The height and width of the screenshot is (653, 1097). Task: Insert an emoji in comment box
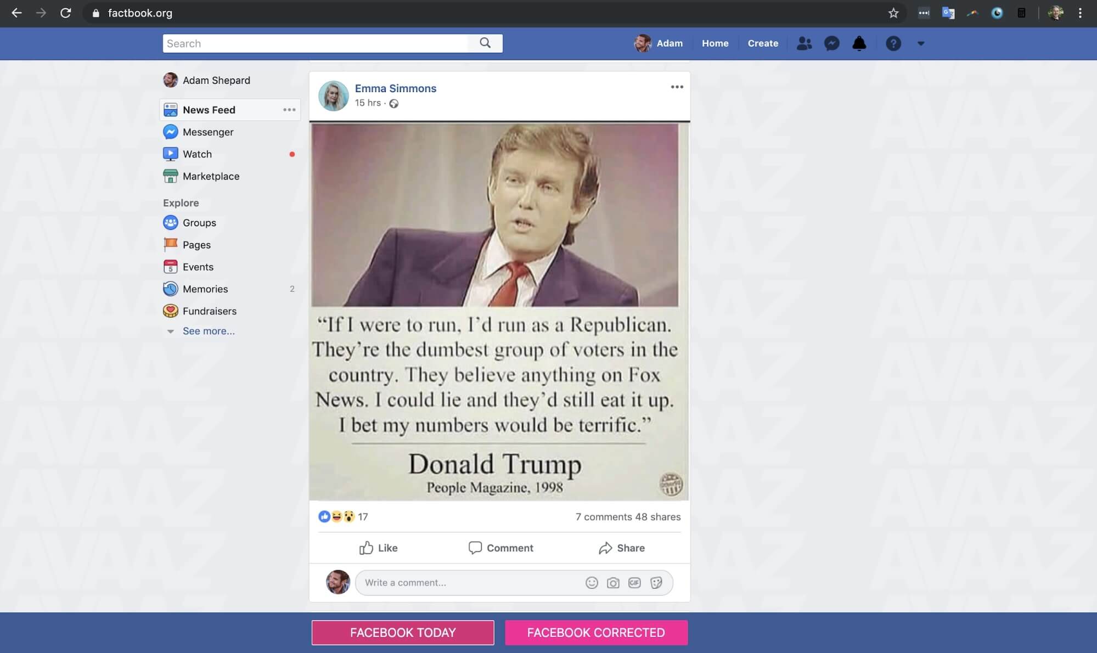tap(592, 583)
